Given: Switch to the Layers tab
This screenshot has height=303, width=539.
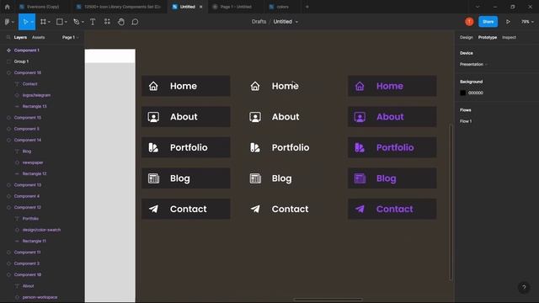Looking at the screenshot, I should (20, 37).
